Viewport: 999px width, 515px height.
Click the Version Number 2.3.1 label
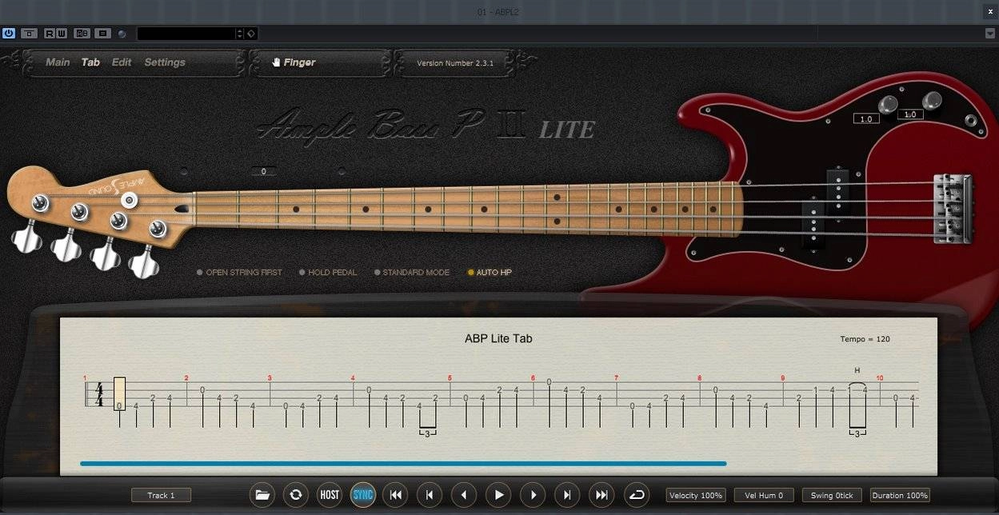pyautogui.click(x=455, y=63)
